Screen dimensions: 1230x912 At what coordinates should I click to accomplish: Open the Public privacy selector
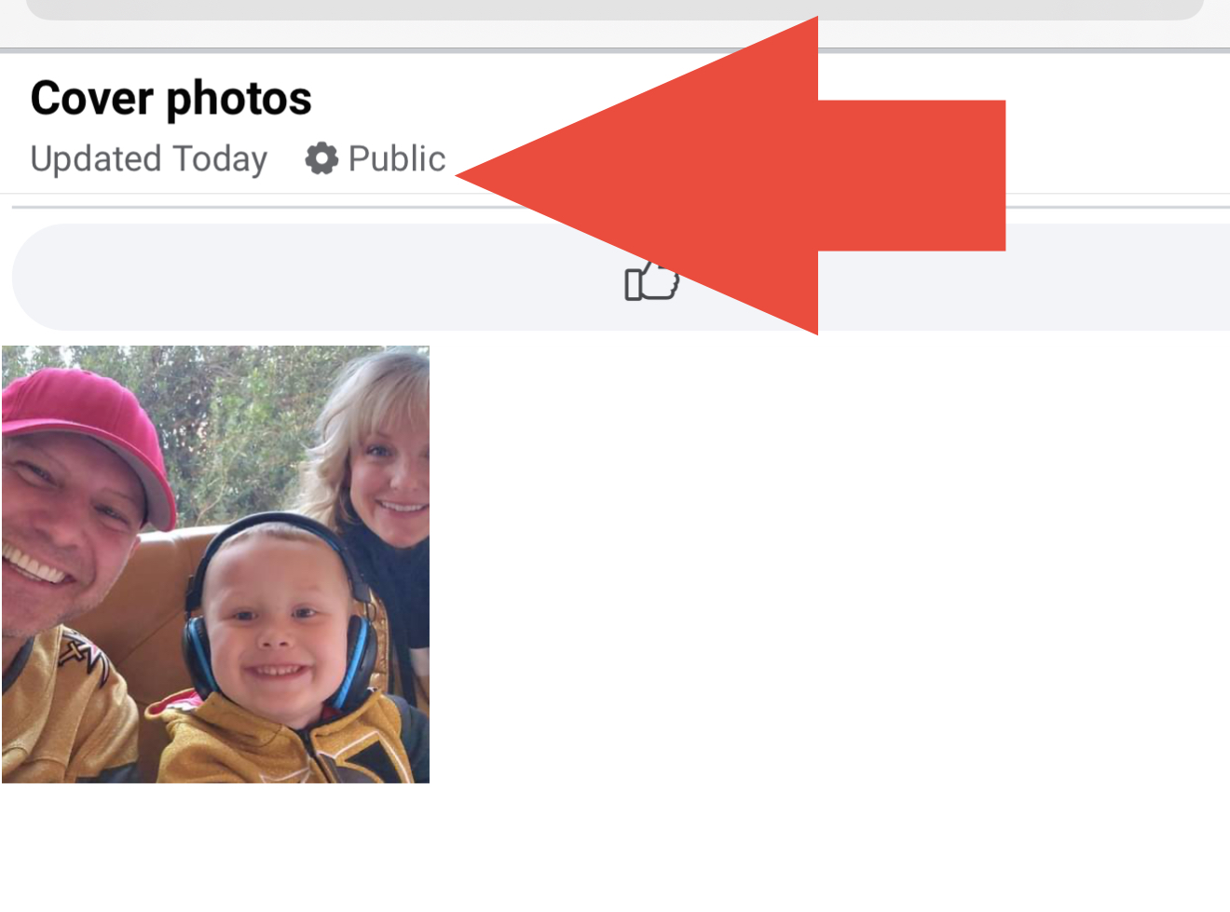click(376, 158)
